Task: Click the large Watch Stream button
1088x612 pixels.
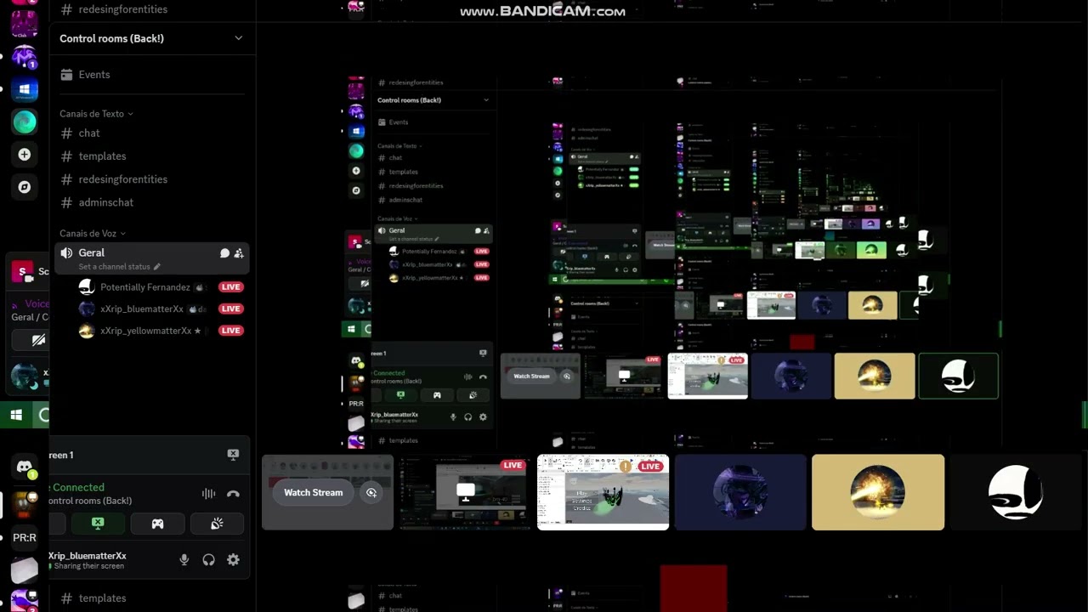Action: pos(313,492)
